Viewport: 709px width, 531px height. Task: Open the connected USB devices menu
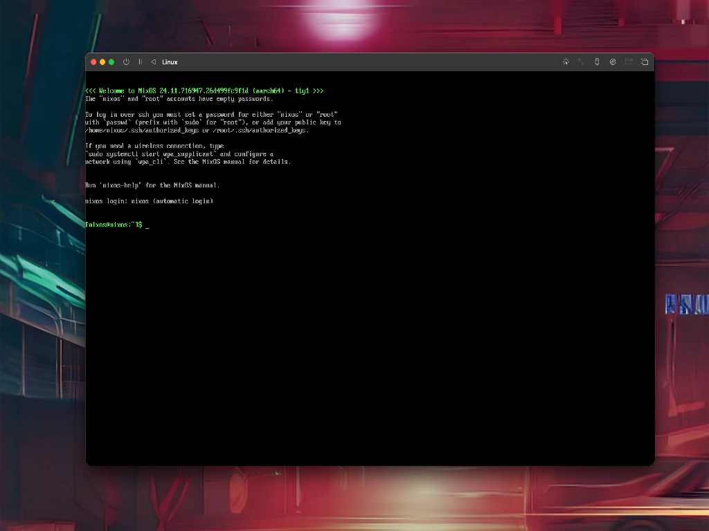pos(597,62)
